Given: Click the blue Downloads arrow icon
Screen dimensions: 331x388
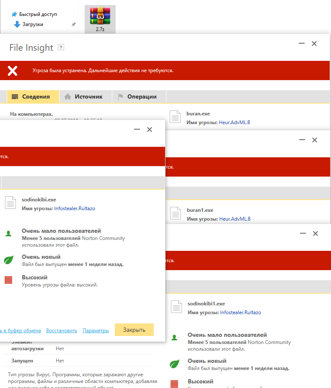Looking at the screenshot, I should click(x=17, y=24).
